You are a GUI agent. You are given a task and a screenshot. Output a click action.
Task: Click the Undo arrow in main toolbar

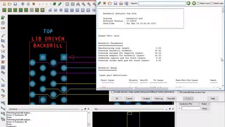pyautogui.click(x=39, y=4)
